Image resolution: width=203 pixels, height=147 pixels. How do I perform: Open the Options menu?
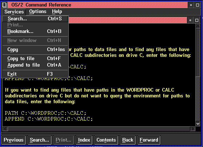[x=38, y=12]
